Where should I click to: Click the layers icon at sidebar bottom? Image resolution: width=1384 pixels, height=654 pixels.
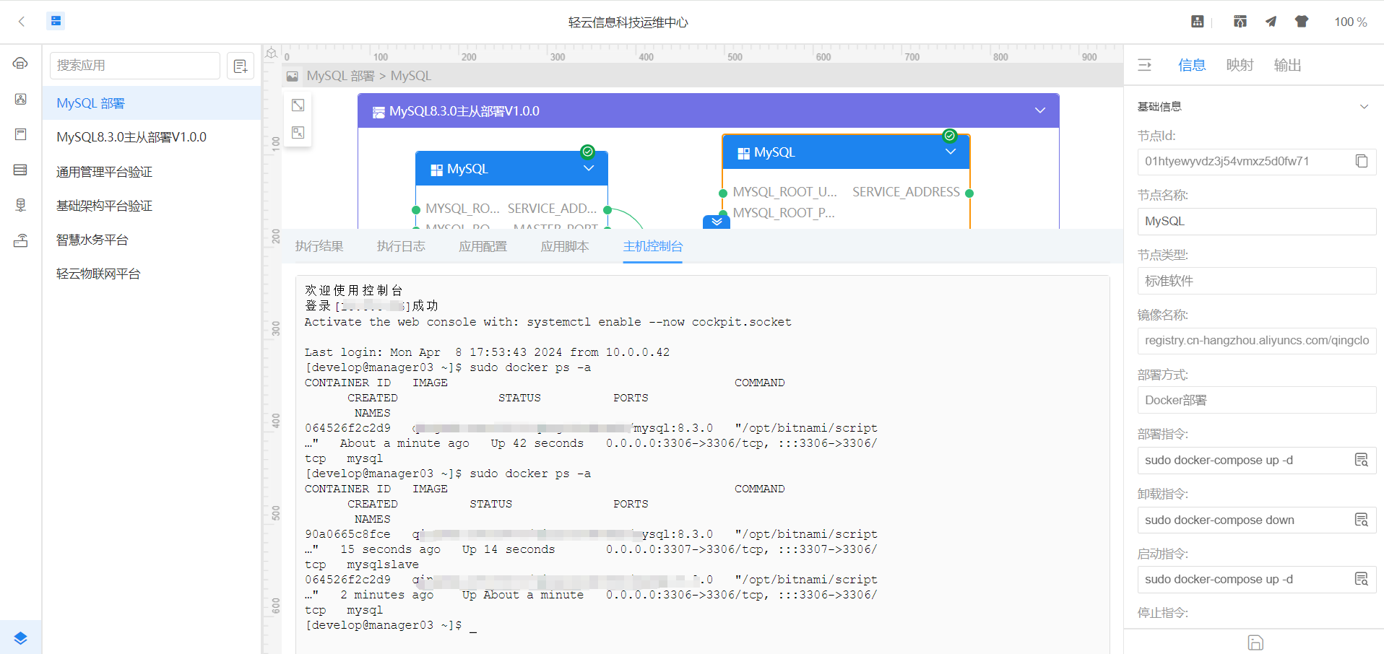point(20,638)
